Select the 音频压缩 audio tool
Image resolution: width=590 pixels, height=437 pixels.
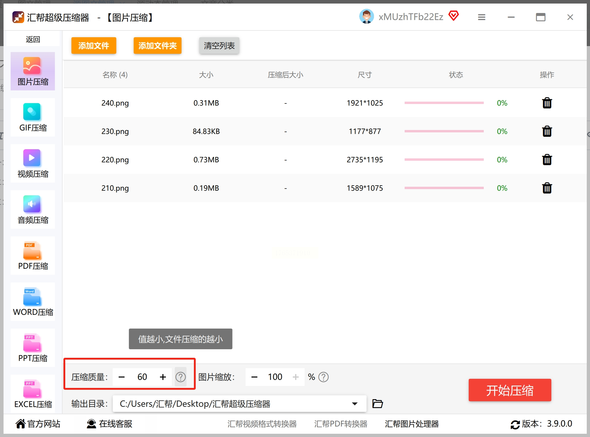[33, 210]
